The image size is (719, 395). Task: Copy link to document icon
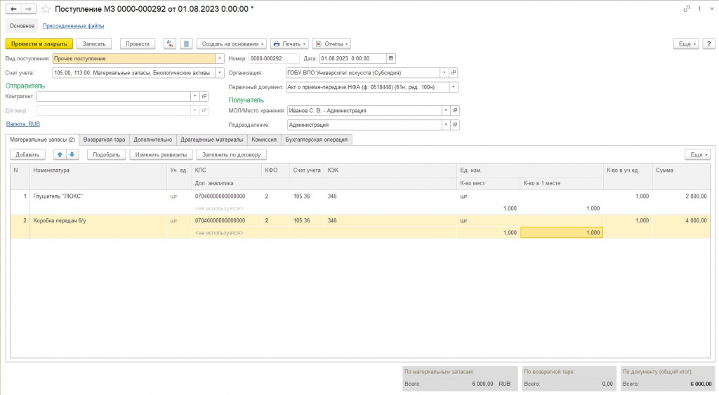pyautogui.click(x=687, y=8)
